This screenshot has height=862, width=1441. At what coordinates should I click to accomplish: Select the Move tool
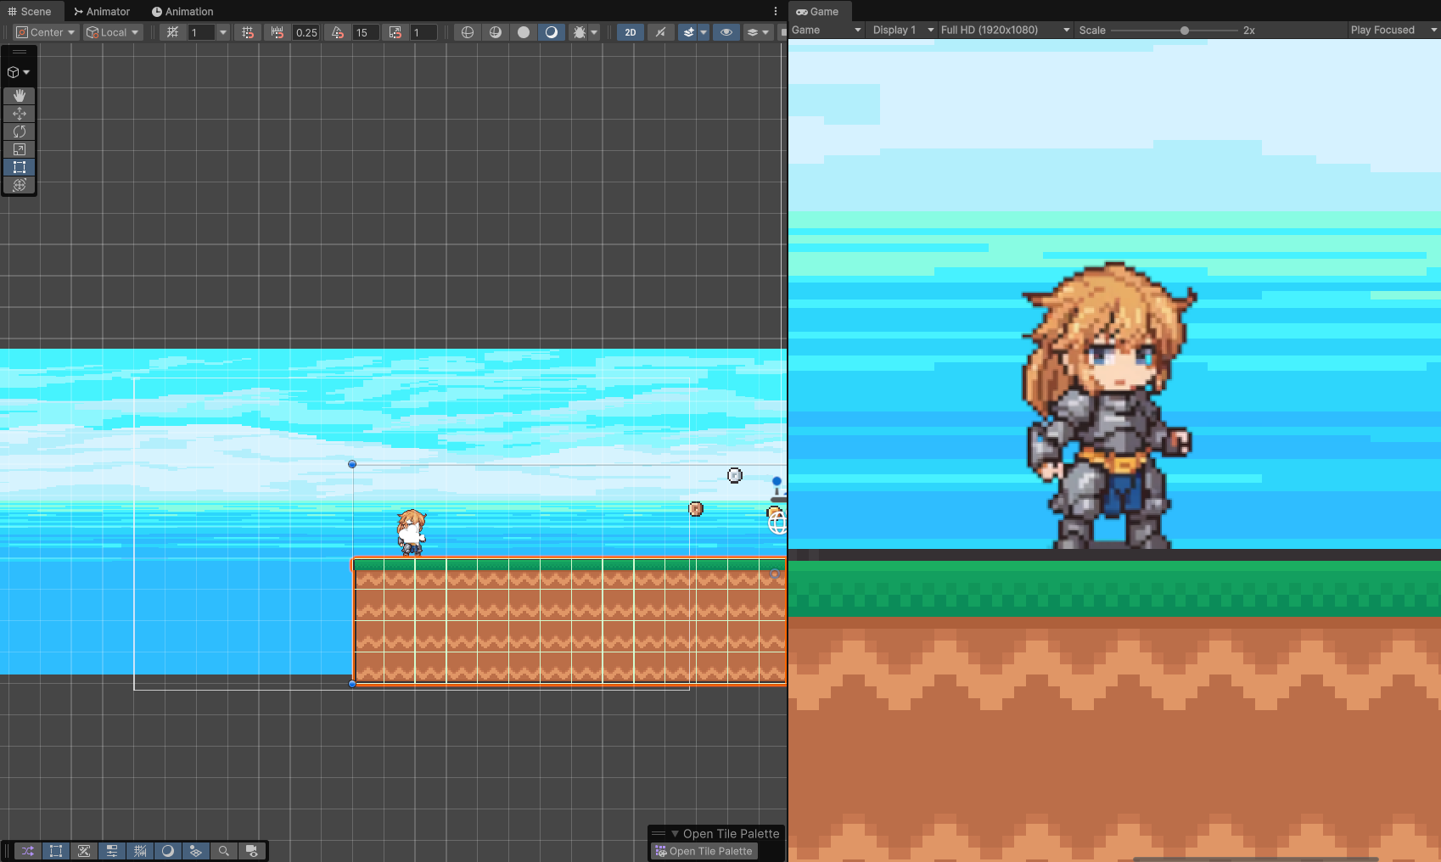coord(20,114)
